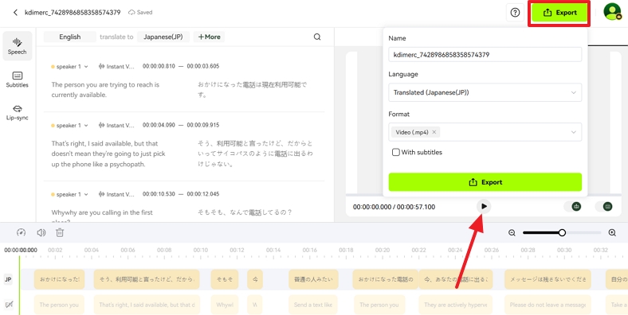Click timeline ruler at 00:14
The height and width of the screenshot is (315, 628).
pyautogui.click(x=273, y=251)
